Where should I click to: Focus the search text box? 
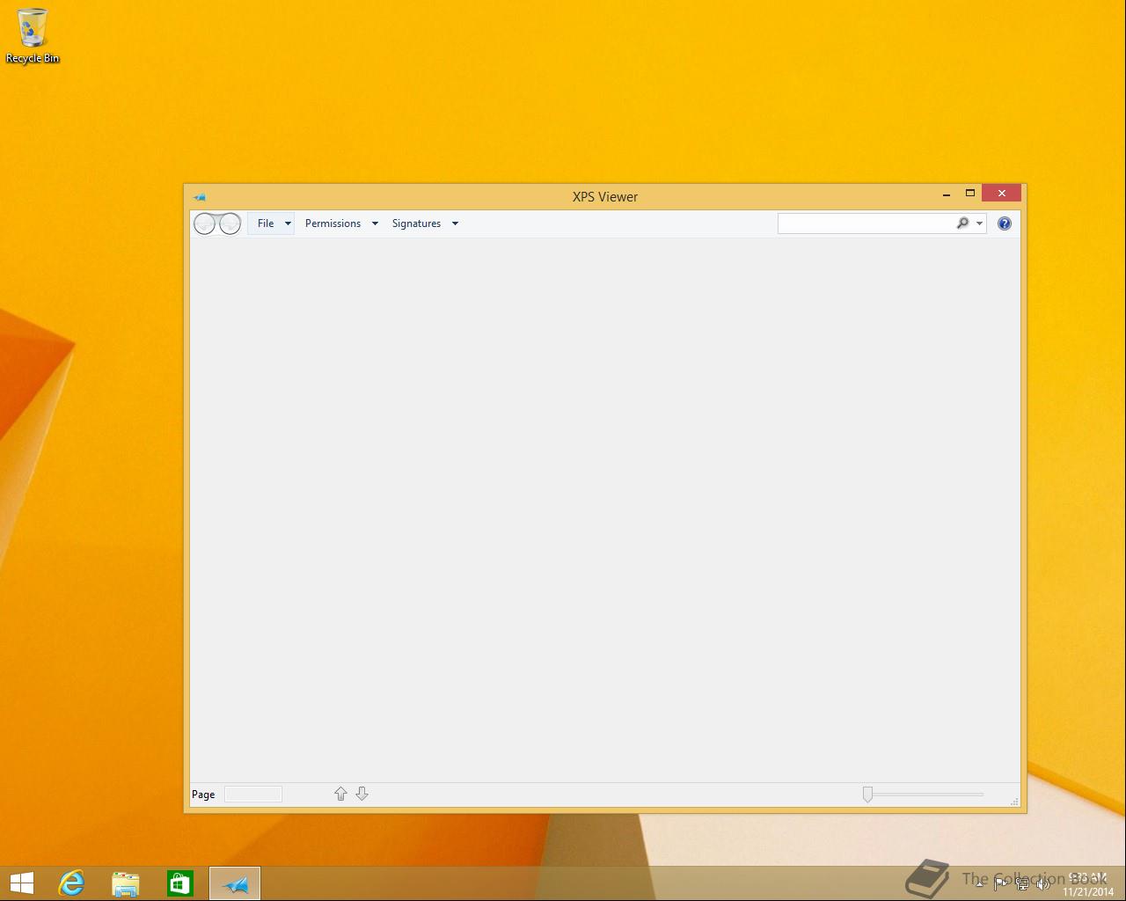click(866, 223)
